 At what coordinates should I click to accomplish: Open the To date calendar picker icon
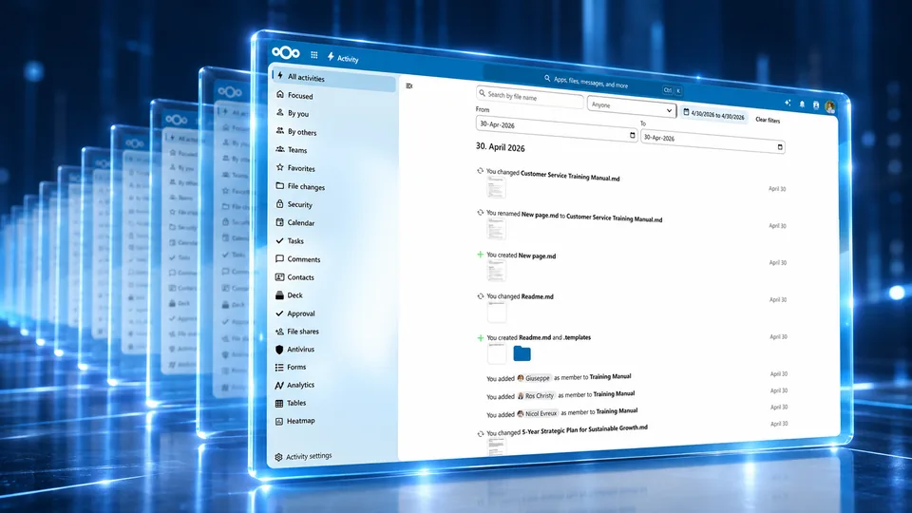(x=780, y=147)
